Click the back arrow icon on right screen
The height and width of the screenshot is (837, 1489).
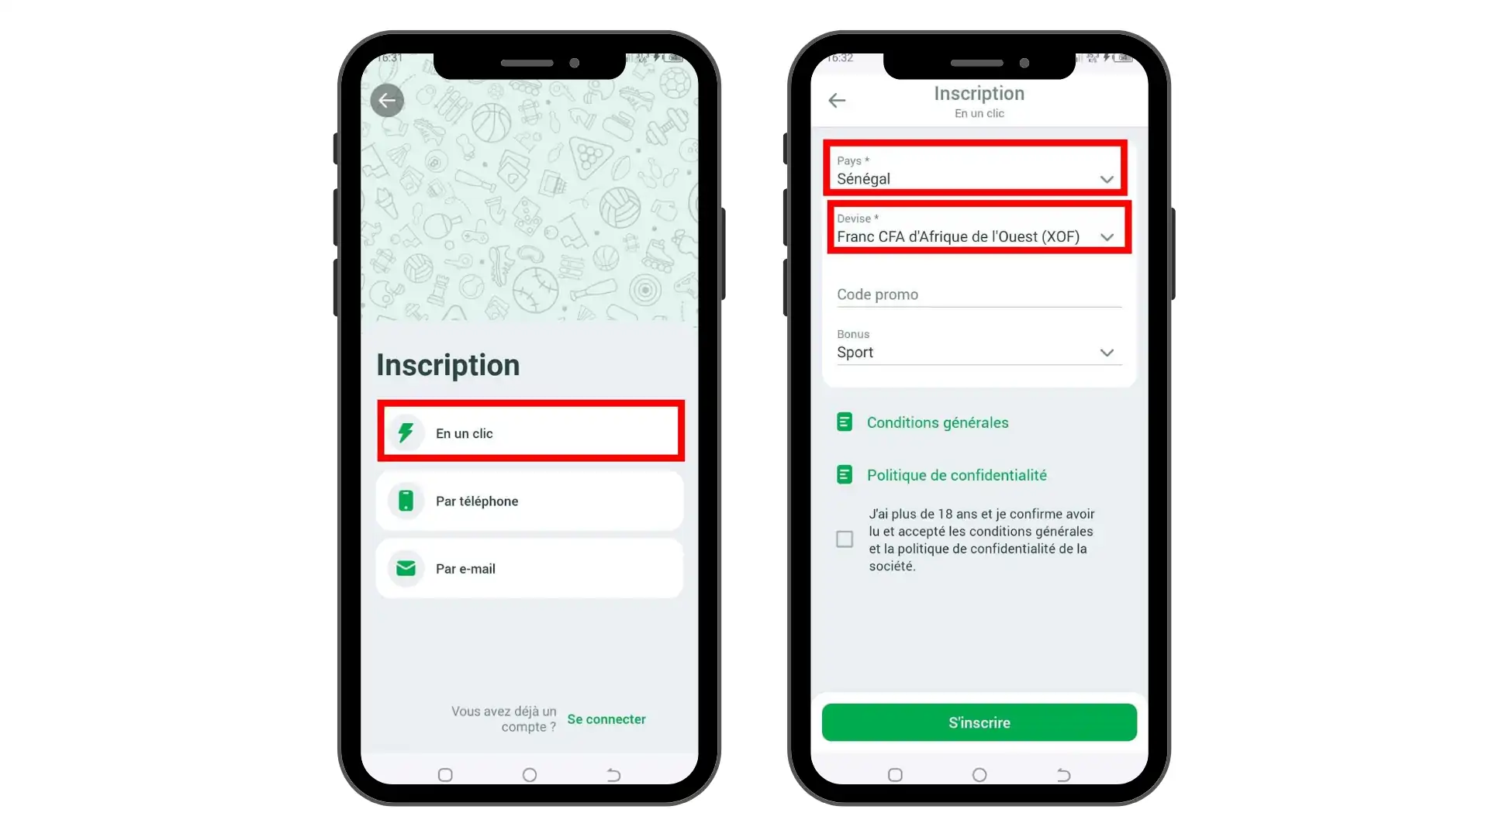[837, 100]
